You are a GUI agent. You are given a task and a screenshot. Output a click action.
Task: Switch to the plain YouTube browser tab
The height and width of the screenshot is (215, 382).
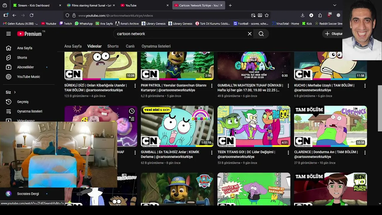click(x=144, y=5)
